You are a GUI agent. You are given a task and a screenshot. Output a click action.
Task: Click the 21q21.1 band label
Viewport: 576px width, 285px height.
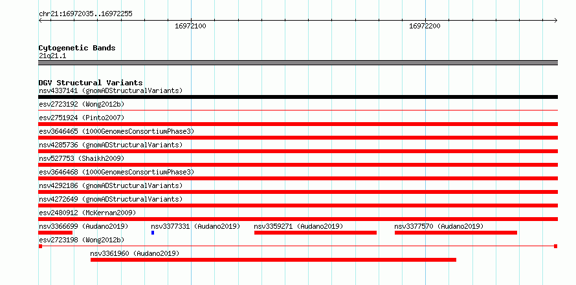point(52,56)
